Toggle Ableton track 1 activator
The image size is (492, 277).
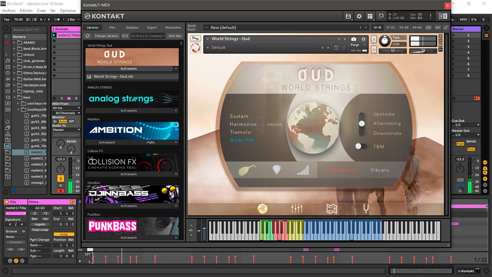[61, 179]
